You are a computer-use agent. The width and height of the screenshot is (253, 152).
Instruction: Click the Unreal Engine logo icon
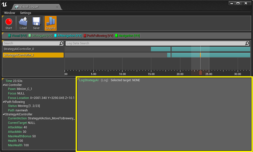(4, 4)
